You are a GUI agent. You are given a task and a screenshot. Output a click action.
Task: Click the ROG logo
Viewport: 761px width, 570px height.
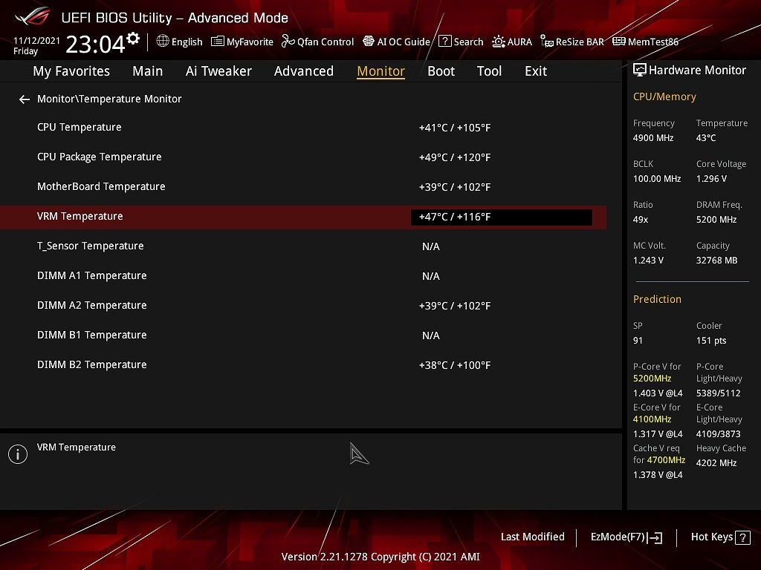(33, 16)
